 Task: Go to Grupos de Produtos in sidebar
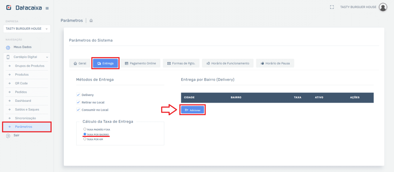pos(30,66)
